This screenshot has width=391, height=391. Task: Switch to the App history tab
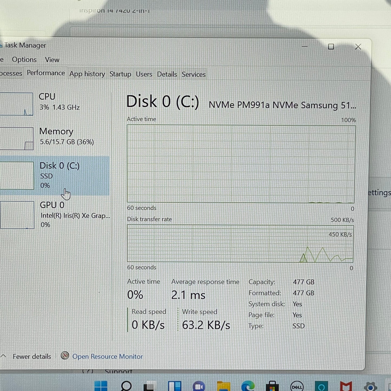(x=87, y=74)
